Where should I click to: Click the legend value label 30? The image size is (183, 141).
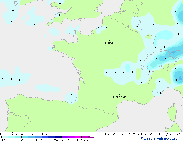63,140
